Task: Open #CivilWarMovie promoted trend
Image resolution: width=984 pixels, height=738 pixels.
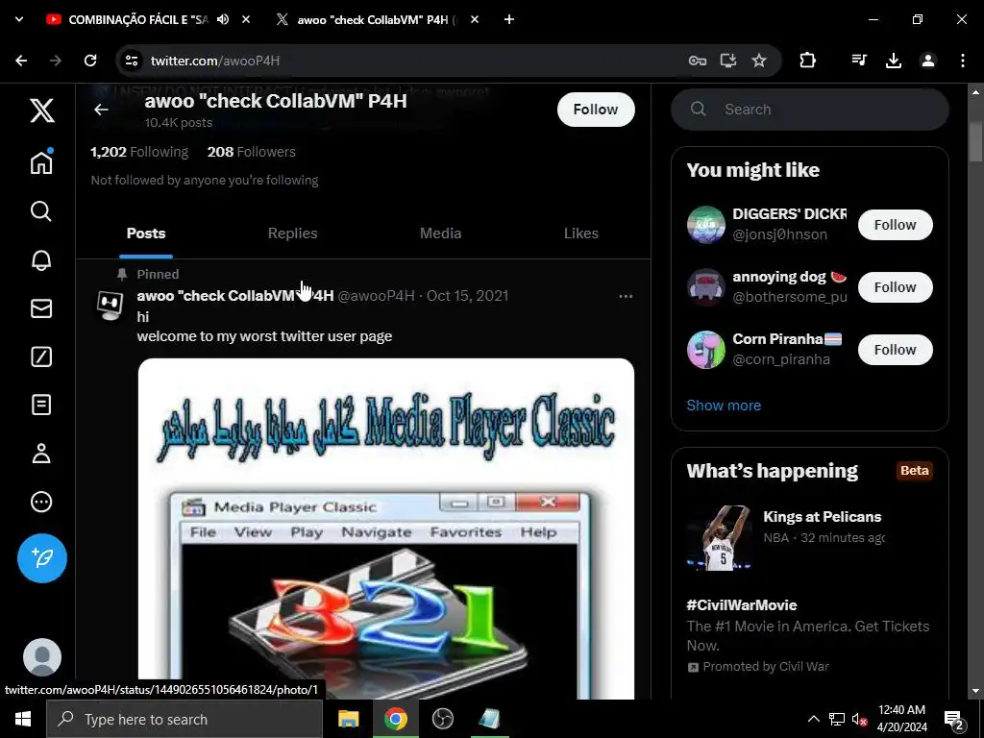Action: pyautogui.click(x=809, y=636)
